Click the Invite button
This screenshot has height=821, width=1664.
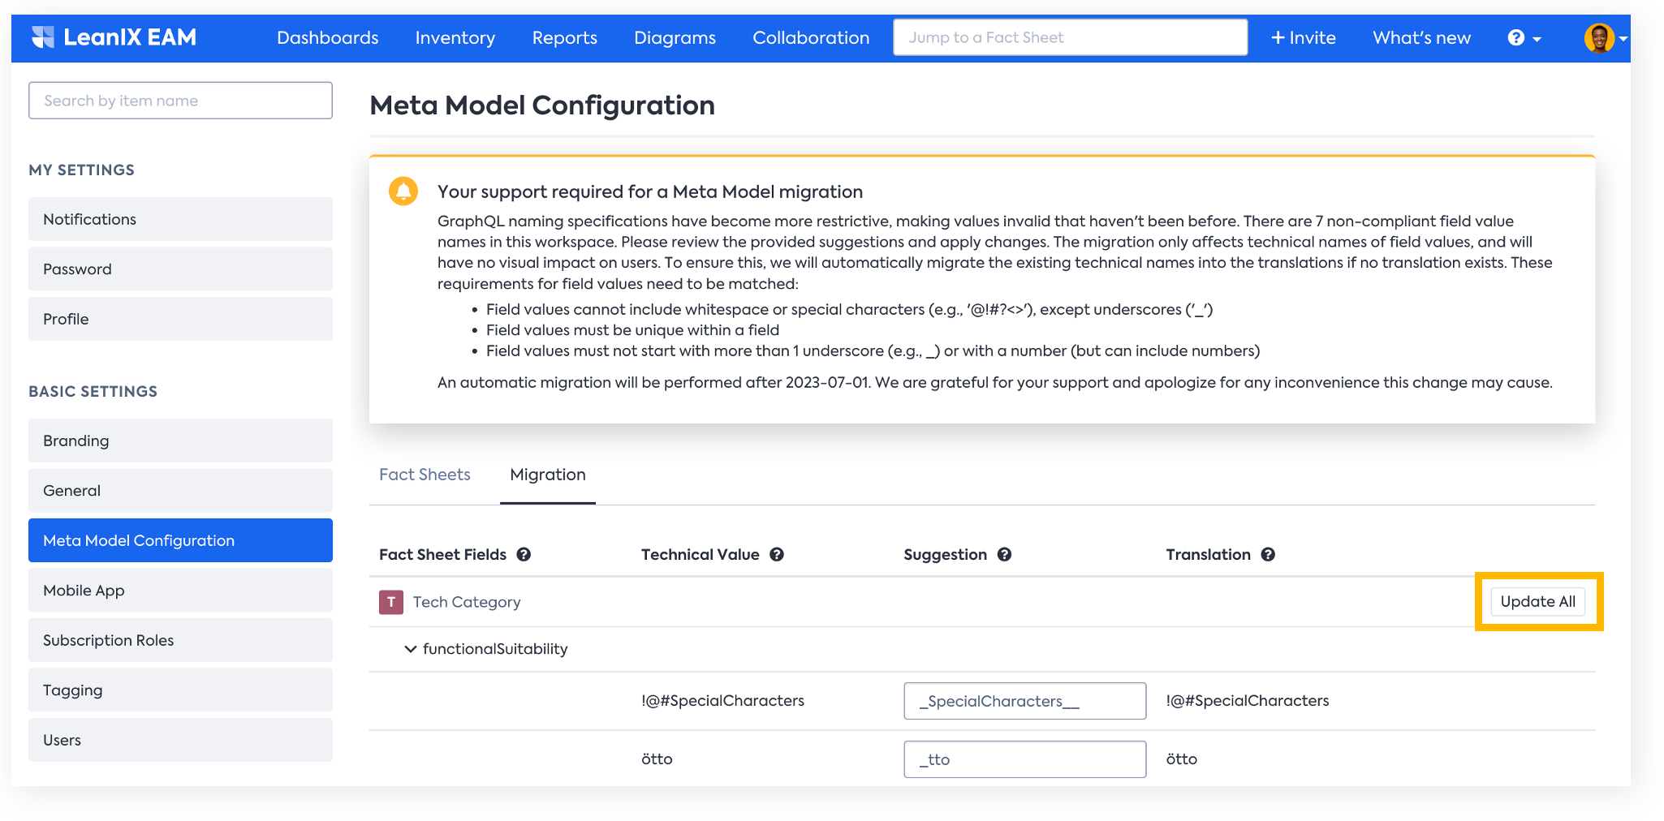(x=1304, y=38)
